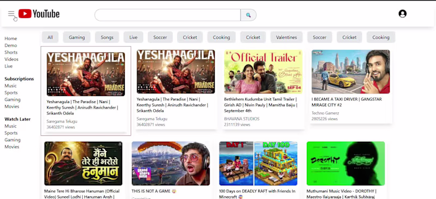Open Sports under Watch Later
This screenshot has width=436, height=199.
[11, 133]
